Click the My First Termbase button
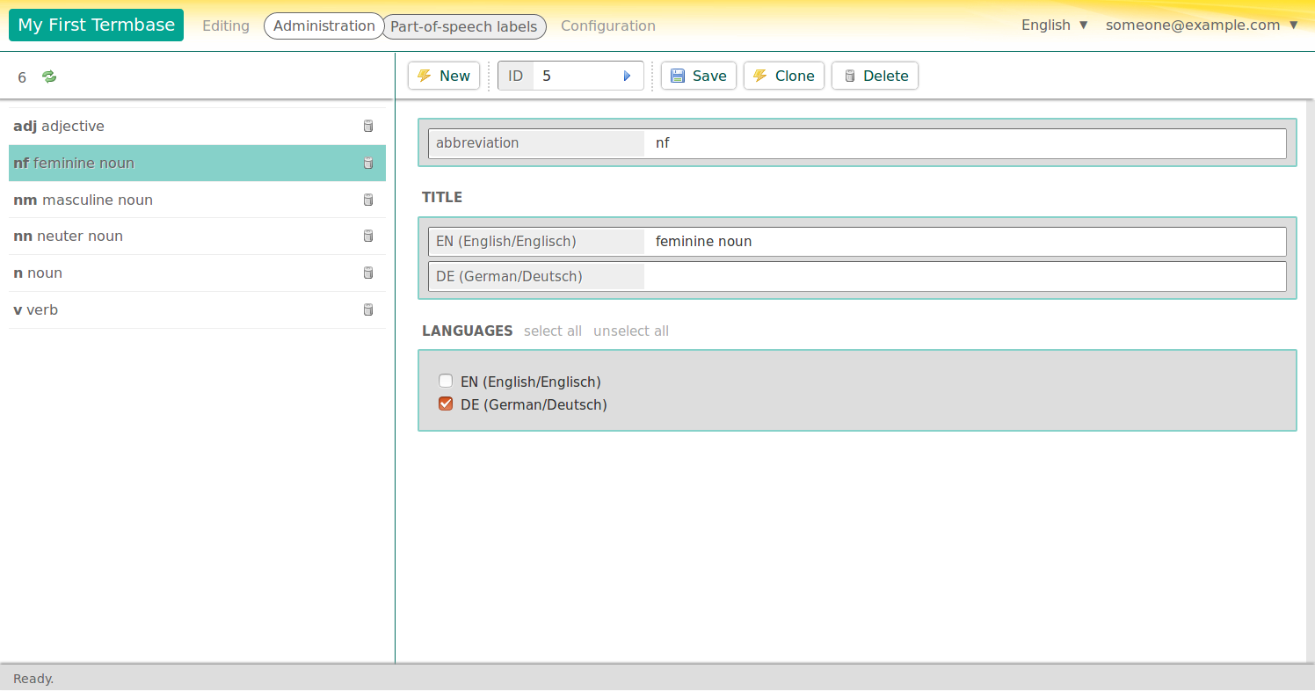The width and height of the screenshot is (1315, 691). click(x=96, y=25)
